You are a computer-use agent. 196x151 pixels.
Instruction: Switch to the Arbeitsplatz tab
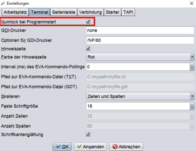(x=15, y=12)
